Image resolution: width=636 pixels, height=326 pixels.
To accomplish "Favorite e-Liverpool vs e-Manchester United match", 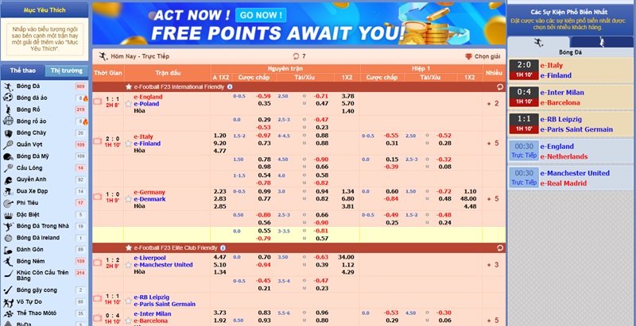I will 129,265.
